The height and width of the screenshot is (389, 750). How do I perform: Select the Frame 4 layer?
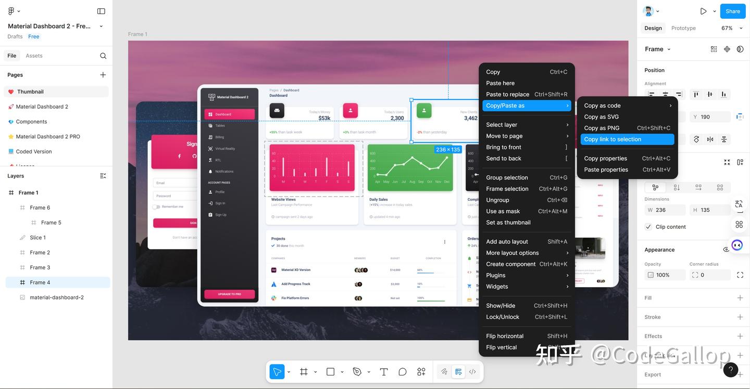tap(58, 282)
